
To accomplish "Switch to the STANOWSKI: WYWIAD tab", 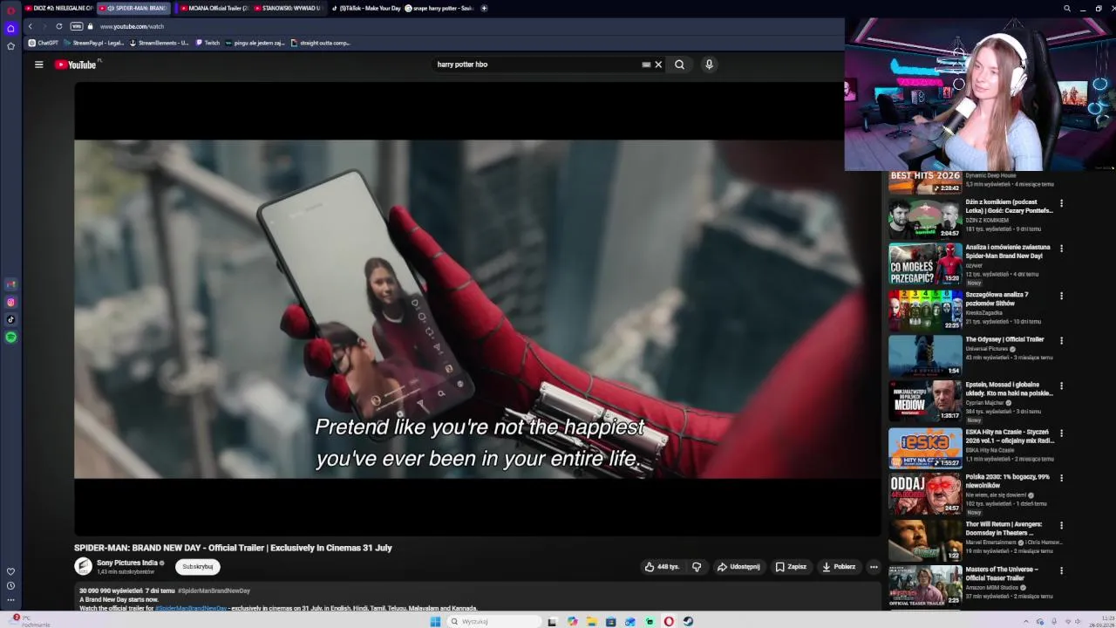I will tap(288, 8).
